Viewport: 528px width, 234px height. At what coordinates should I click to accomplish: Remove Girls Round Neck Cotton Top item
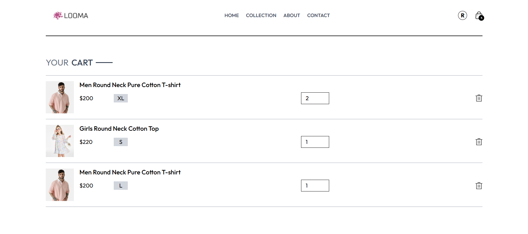[x=479, y=142]
